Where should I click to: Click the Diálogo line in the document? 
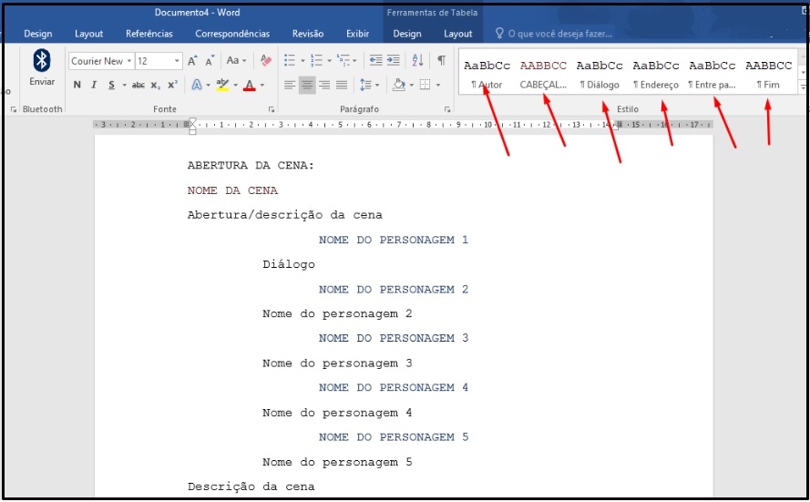tap(288, 264)
